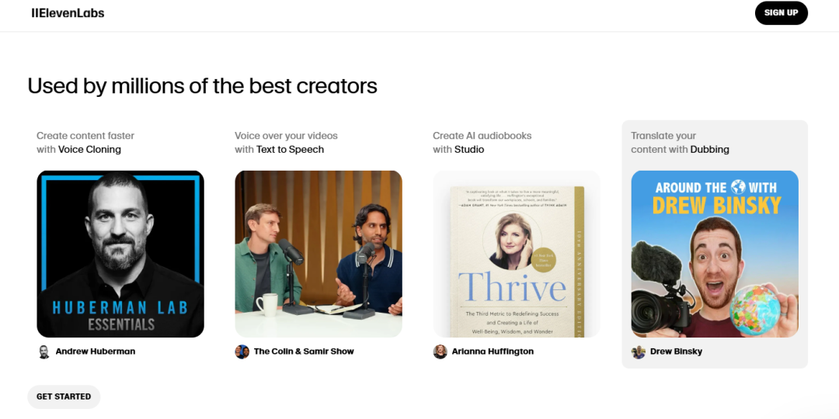Image resolution: width=839 pixels, height=419 pixels.
Task: Click the ElevenLabs logo
Action: 68,13
